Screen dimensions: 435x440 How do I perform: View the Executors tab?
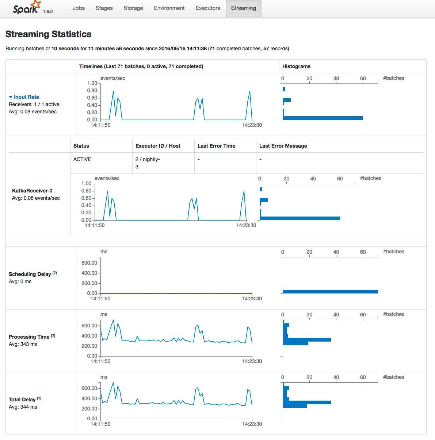click(x=208, y=8)
